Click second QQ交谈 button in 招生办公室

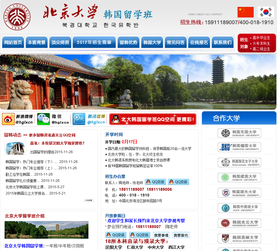179,182
